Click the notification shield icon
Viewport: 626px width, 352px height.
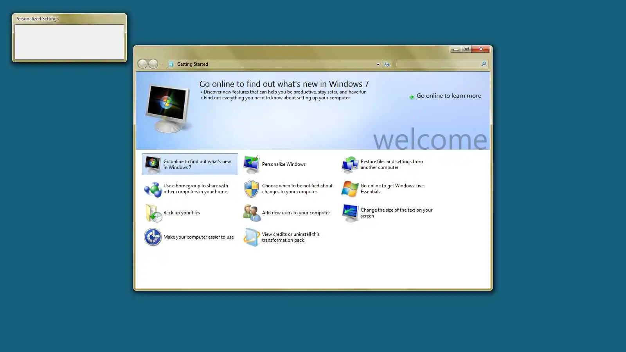click(251, 189)
